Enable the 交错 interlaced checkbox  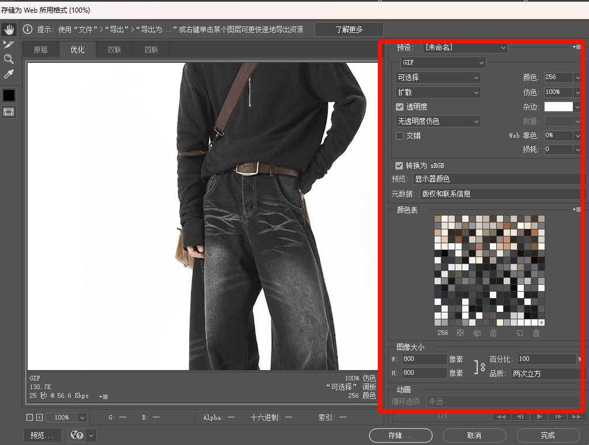pyautogui.click(x=400, y=135)
